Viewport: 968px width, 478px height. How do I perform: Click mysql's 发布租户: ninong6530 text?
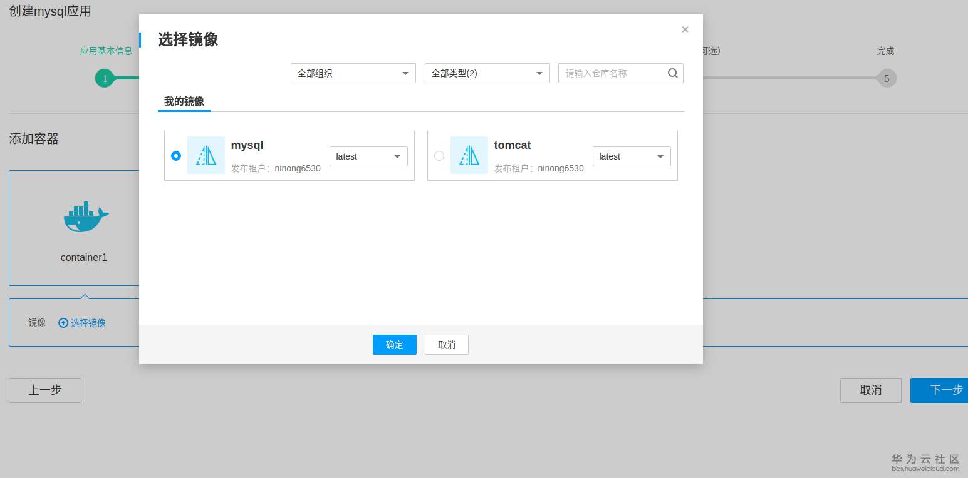click(x=276, y=168)
